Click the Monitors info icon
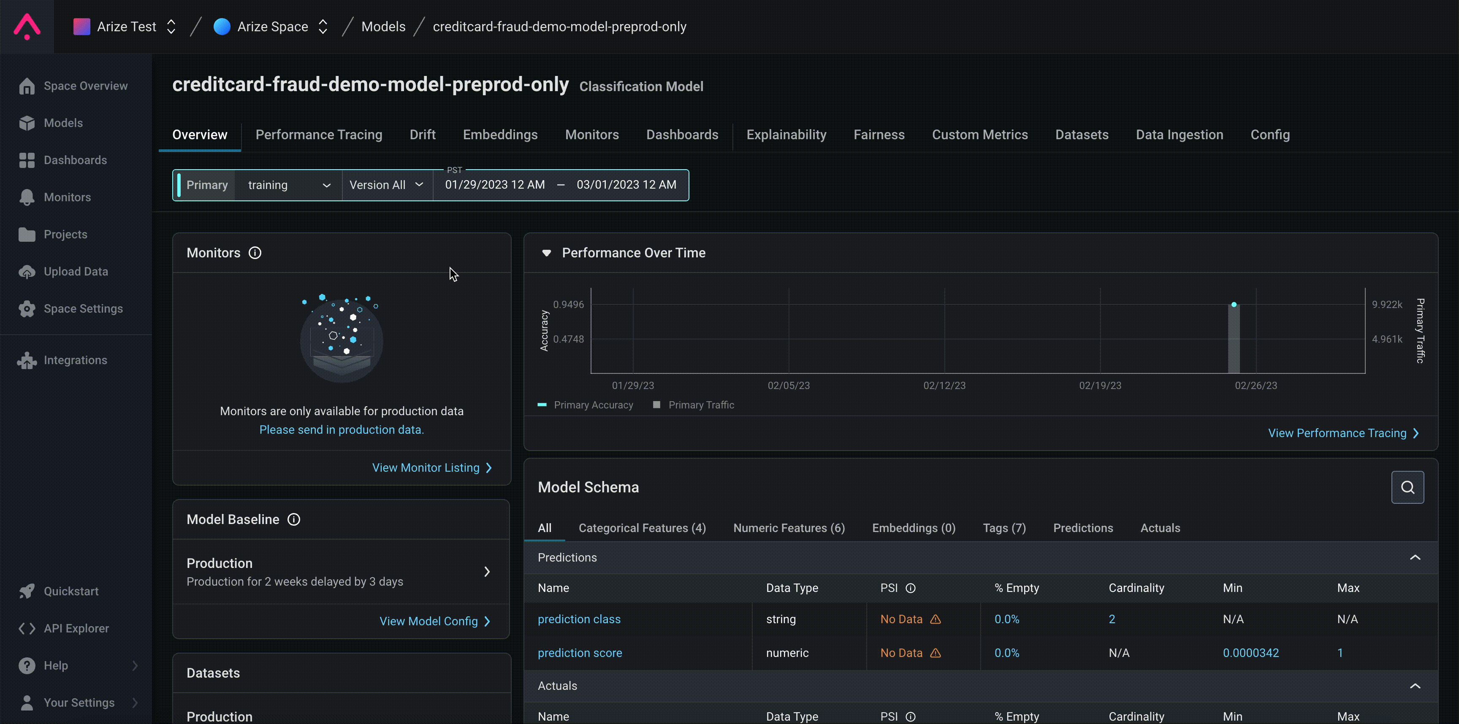 coord(255,253)
